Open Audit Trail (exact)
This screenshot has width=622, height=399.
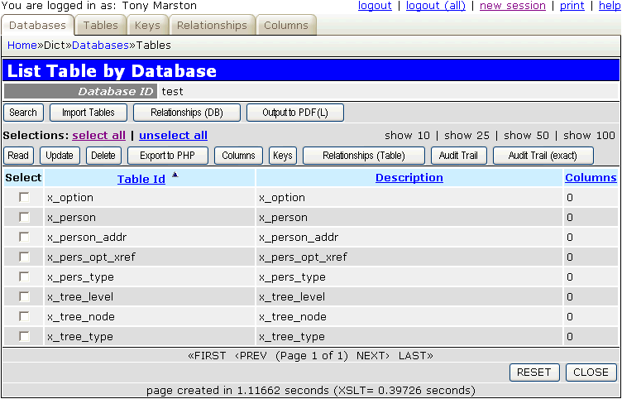543,156
